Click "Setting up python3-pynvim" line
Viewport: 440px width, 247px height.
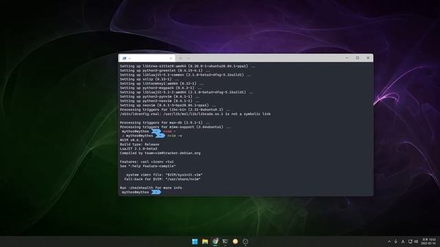point(159,97)
